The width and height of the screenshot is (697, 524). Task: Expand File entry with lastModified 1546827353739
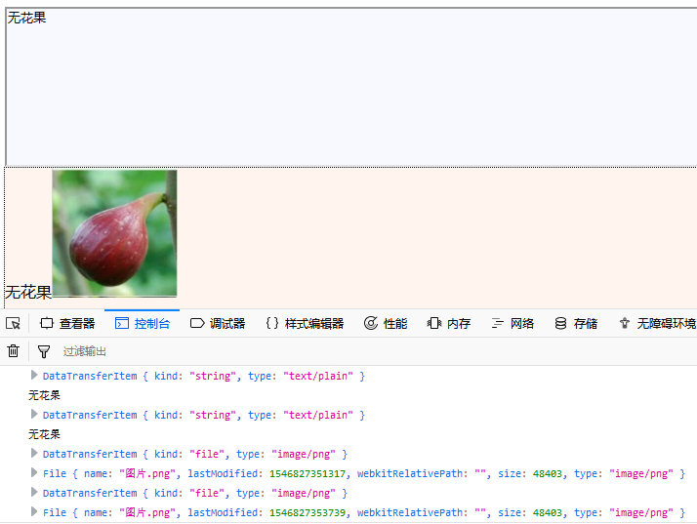[34, 512]
